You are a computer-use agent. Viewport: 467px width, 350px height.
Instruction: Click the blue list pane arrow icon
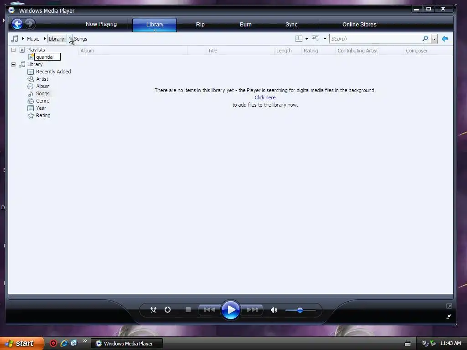point(445,39)
